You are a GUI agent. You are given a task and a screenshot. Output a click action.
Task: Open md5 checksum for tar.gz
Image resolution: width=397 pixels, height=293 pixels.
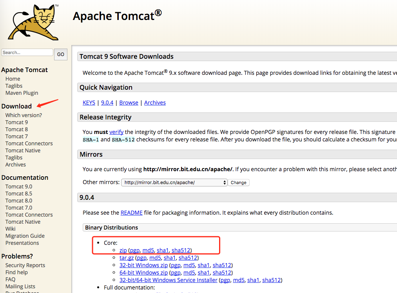coord(155,258)
